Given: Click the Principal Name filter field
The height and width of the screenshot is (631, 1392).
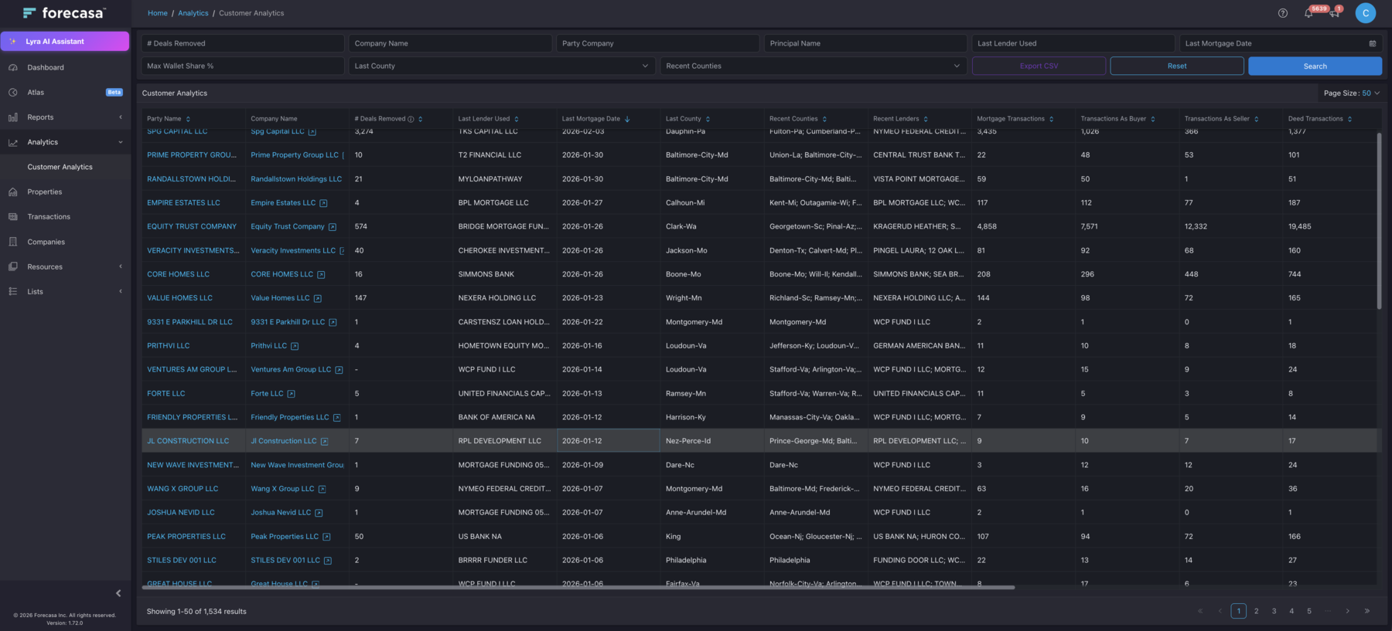Looking at the screenshot, I should pos(866,43).
